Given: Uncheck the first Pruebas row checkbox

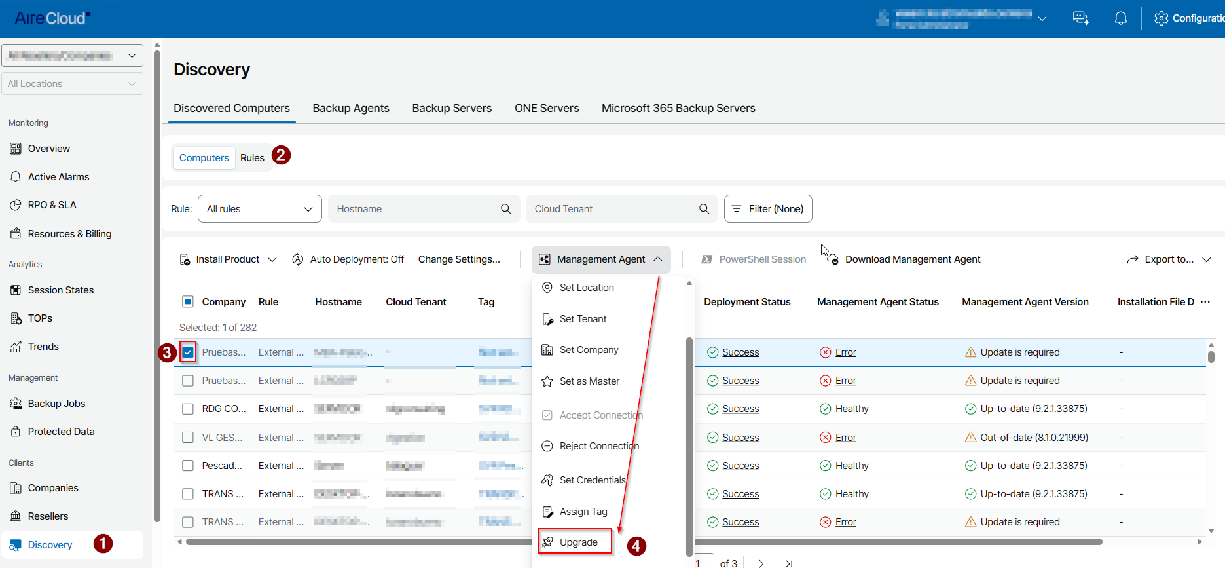Looking at the screenshot, I should (188, 352).
